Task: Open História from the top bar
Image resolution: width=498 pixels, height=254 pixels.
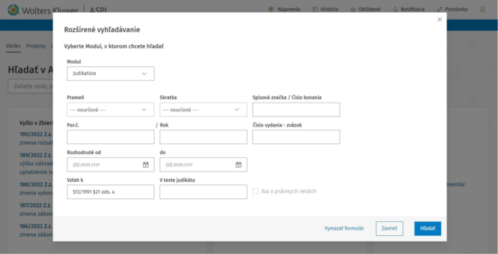Action: pos(315,9)
